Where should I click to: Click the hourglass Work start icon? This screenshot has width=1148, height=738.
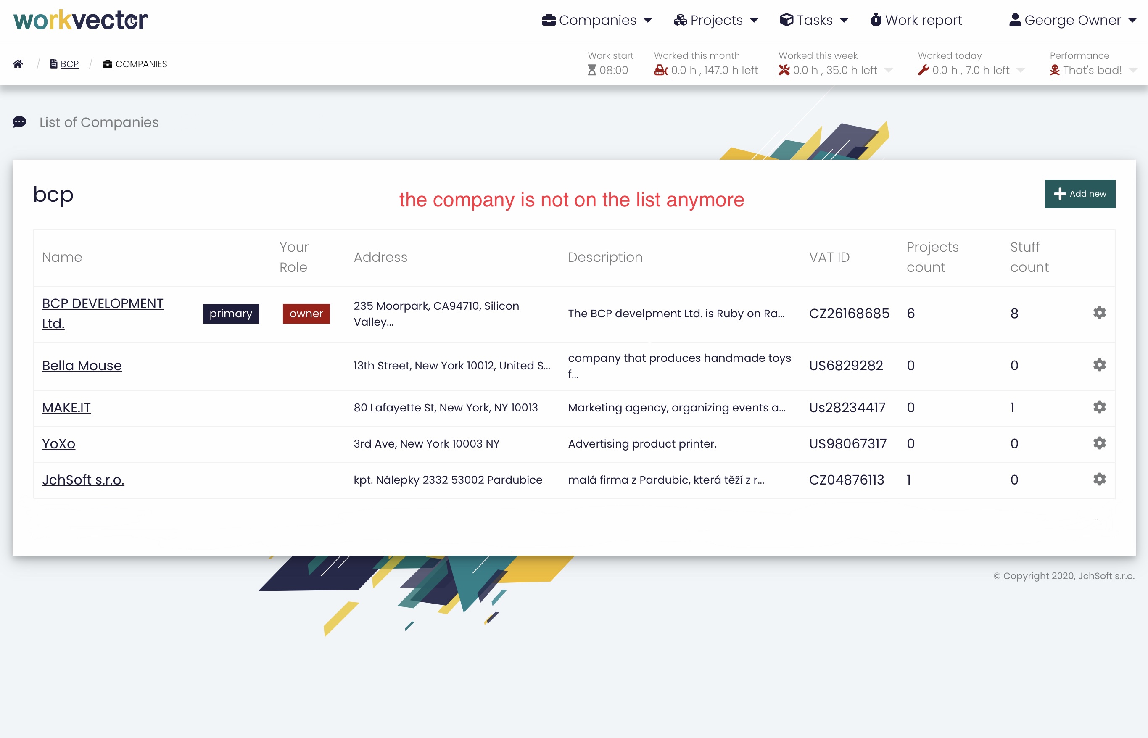(x=592, y=71)
